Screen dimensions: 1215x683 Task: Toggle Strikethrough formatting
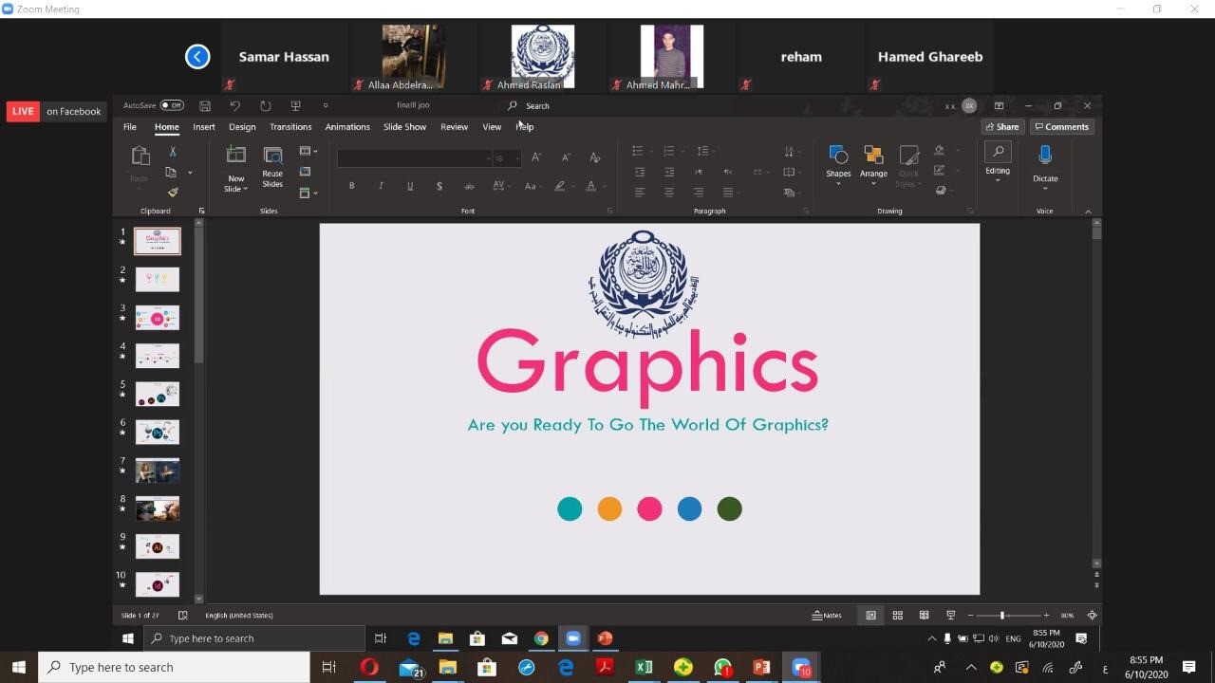tap(469, 186)
